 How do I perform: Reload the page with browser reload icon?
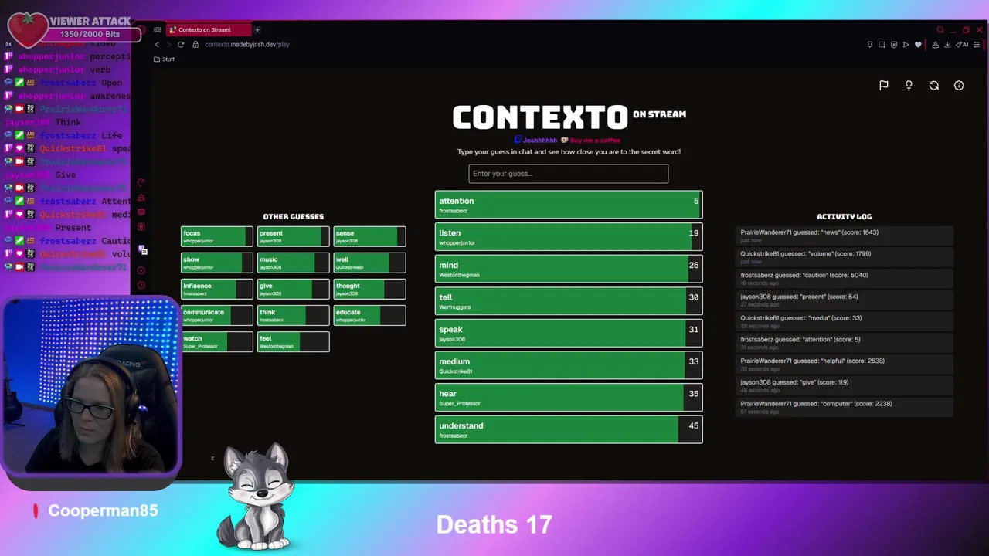[181, 45]
